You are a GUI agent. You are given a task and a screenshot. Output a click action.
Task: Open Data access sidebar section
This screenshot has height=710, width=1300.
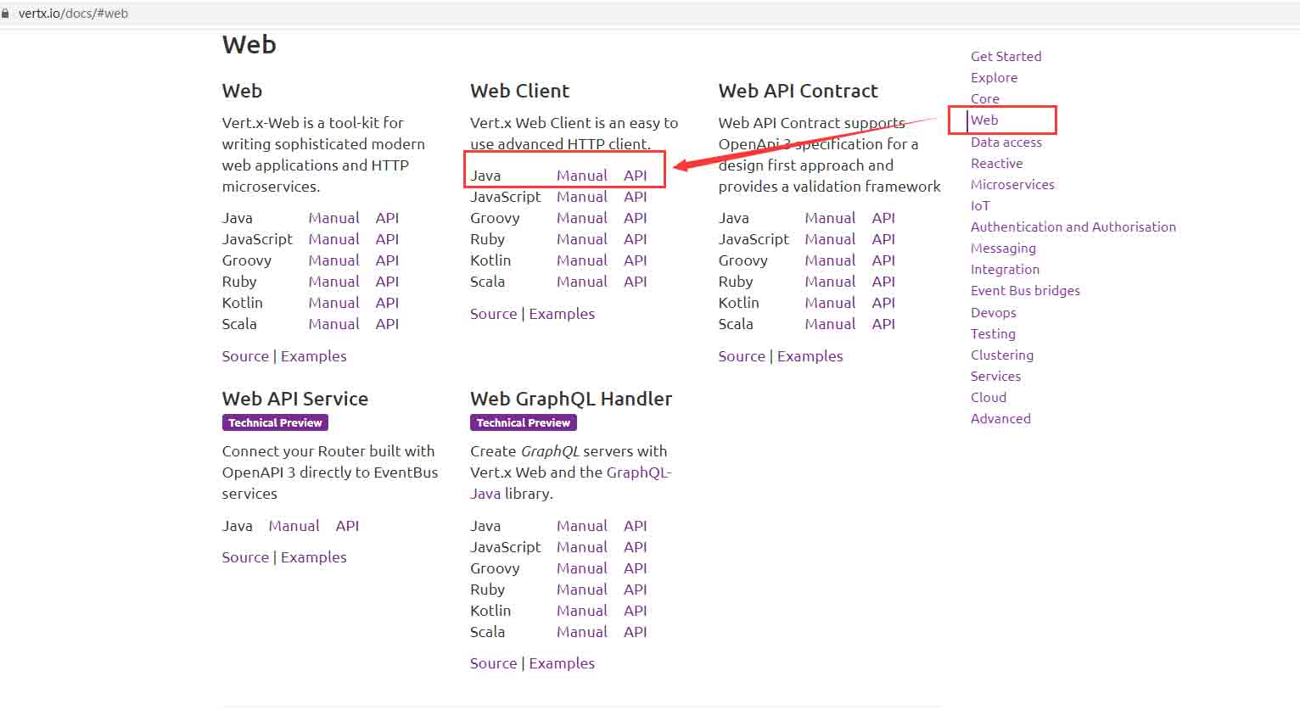click(x=1006, y=143)
